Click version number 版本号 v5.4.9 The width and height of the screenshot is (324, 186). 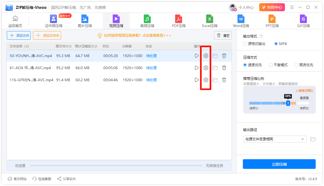click(x=306, y=179)
